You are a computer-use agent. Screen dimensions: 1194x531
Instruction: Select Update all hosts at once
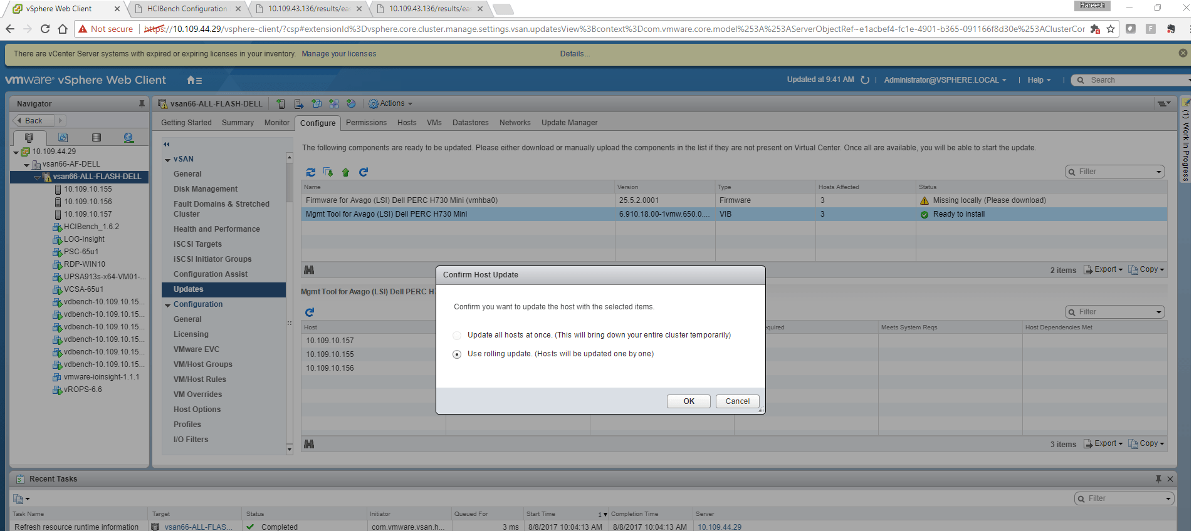click(457, 336)
